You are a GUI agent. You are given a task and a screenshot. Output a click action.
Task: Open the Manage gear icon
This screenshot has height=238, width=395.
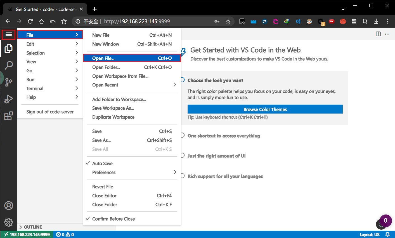9,222
